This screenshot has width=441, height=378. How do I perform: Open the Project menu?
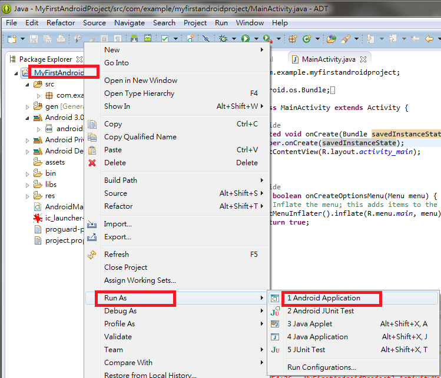tap(195, 23)
